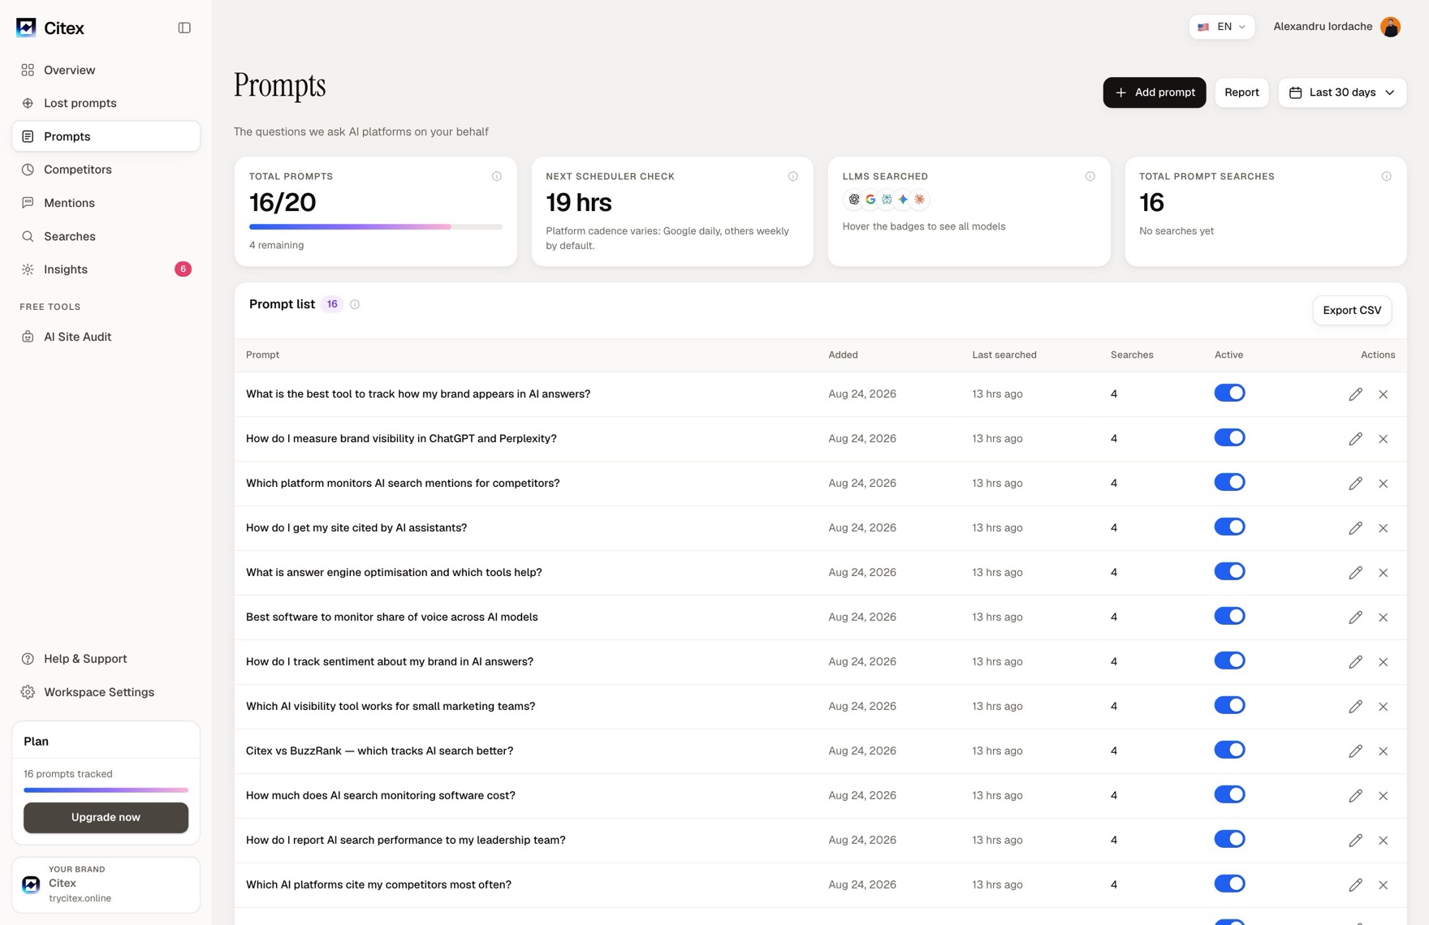Delete the 'monitoring software cost' prompt

tap(1383, 796)
